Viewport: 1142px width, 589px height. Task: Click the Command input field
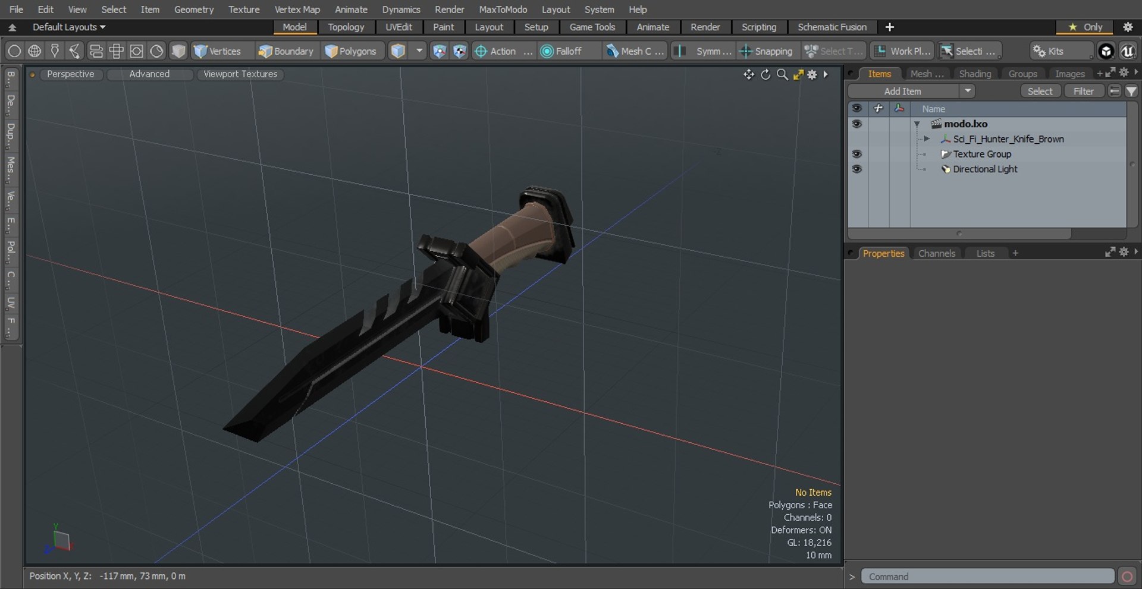tap(987, 577)
